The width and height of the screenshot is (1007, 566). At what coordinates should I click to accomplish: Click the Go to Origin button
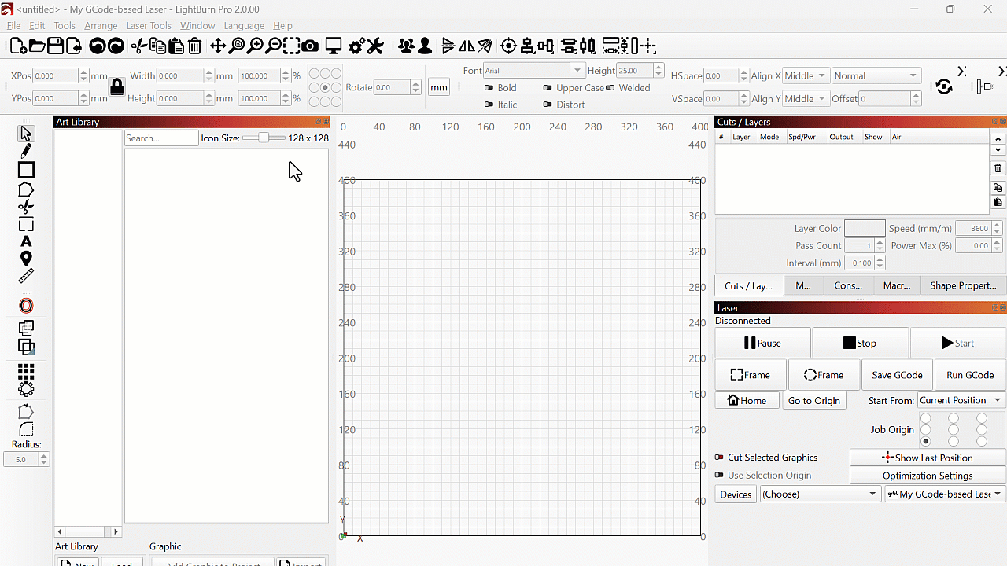pyautogui.click(x=814, y=401)
